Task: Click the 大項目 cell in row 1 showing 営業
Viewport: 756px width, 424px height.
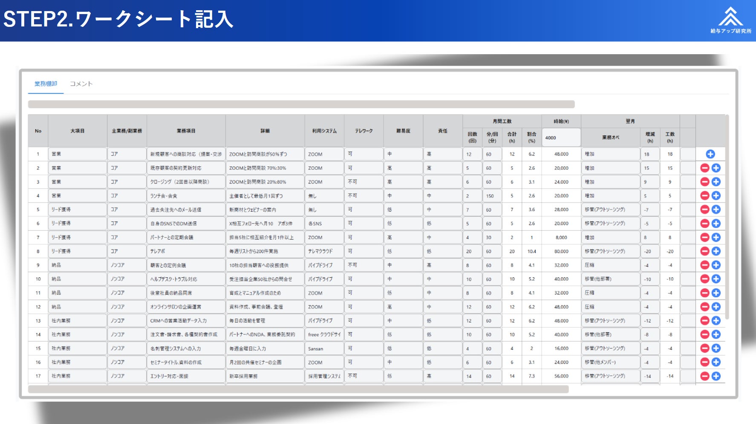Action: point(77,154)
